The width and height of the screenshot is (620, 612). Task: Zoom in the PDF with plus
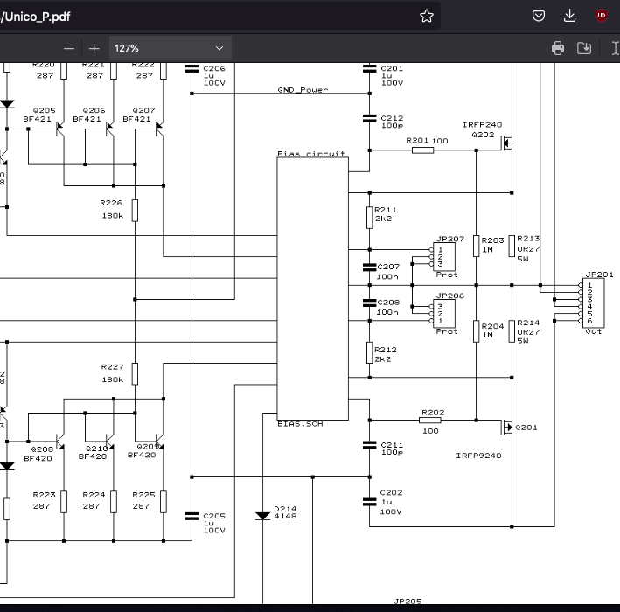tap(94, 49)
